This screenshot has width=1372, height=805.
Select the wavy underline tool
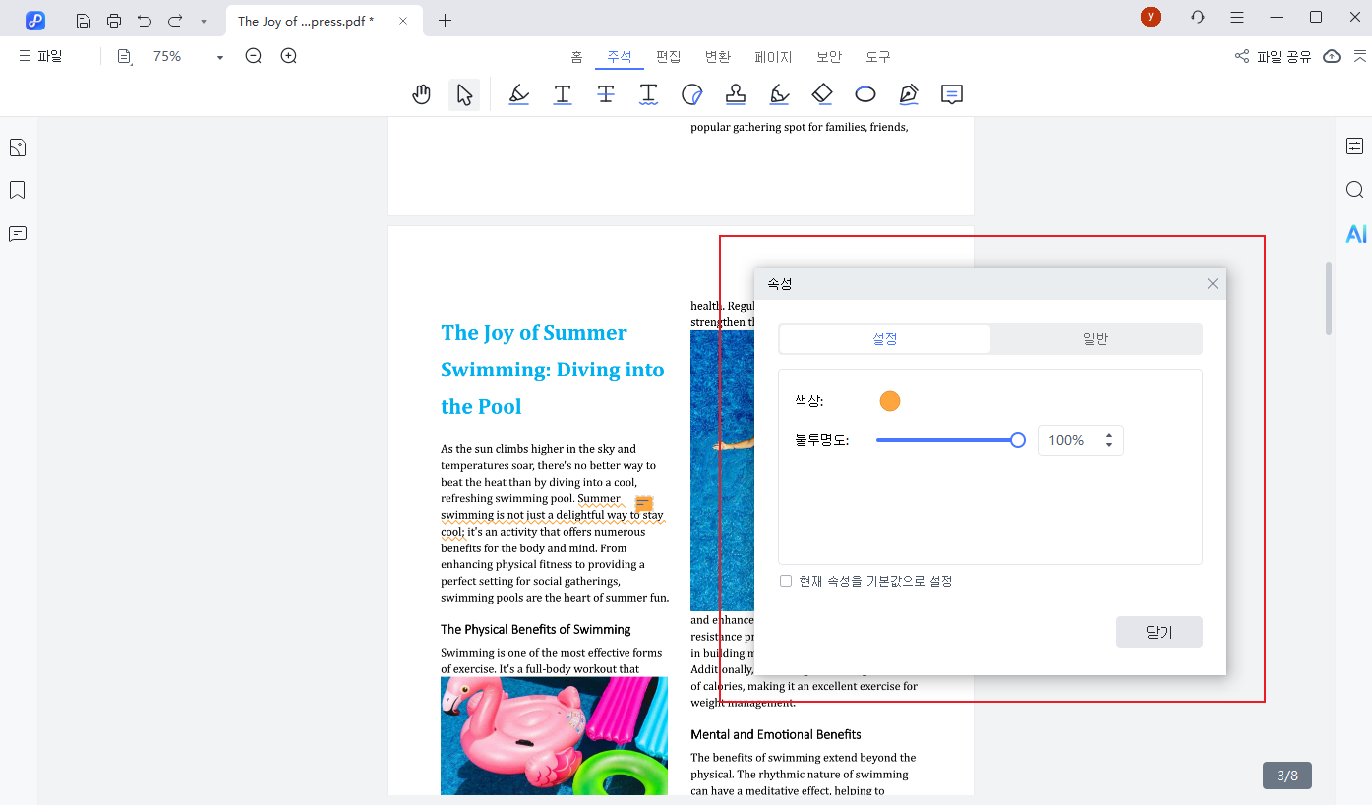click(x=648, y=94)
